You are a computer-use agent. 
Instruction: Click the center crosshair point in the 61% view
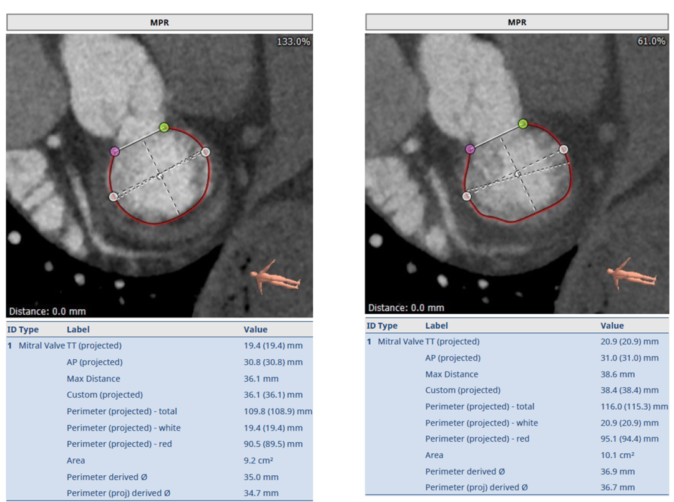[x=517, y=174]
